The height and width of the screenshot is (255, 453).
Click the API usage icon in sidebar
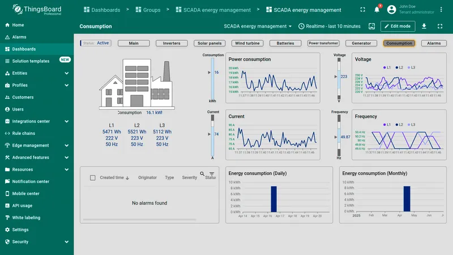pos(7,206)
